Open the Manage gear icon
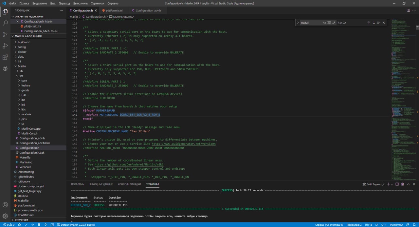Image resolution: width=419 pixels, height=227 pixels. 5,216
